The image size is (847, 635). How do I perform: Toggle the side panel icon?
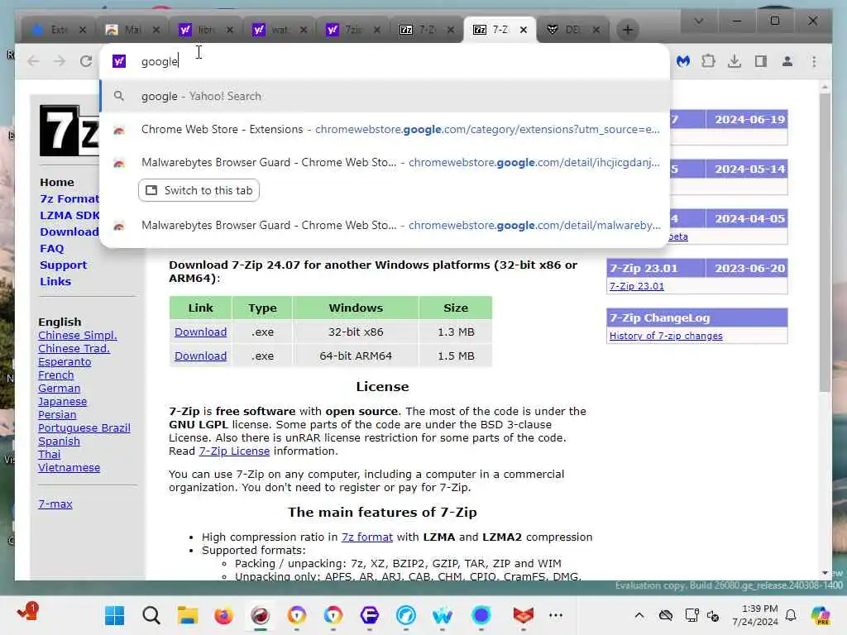click(761, 61)
